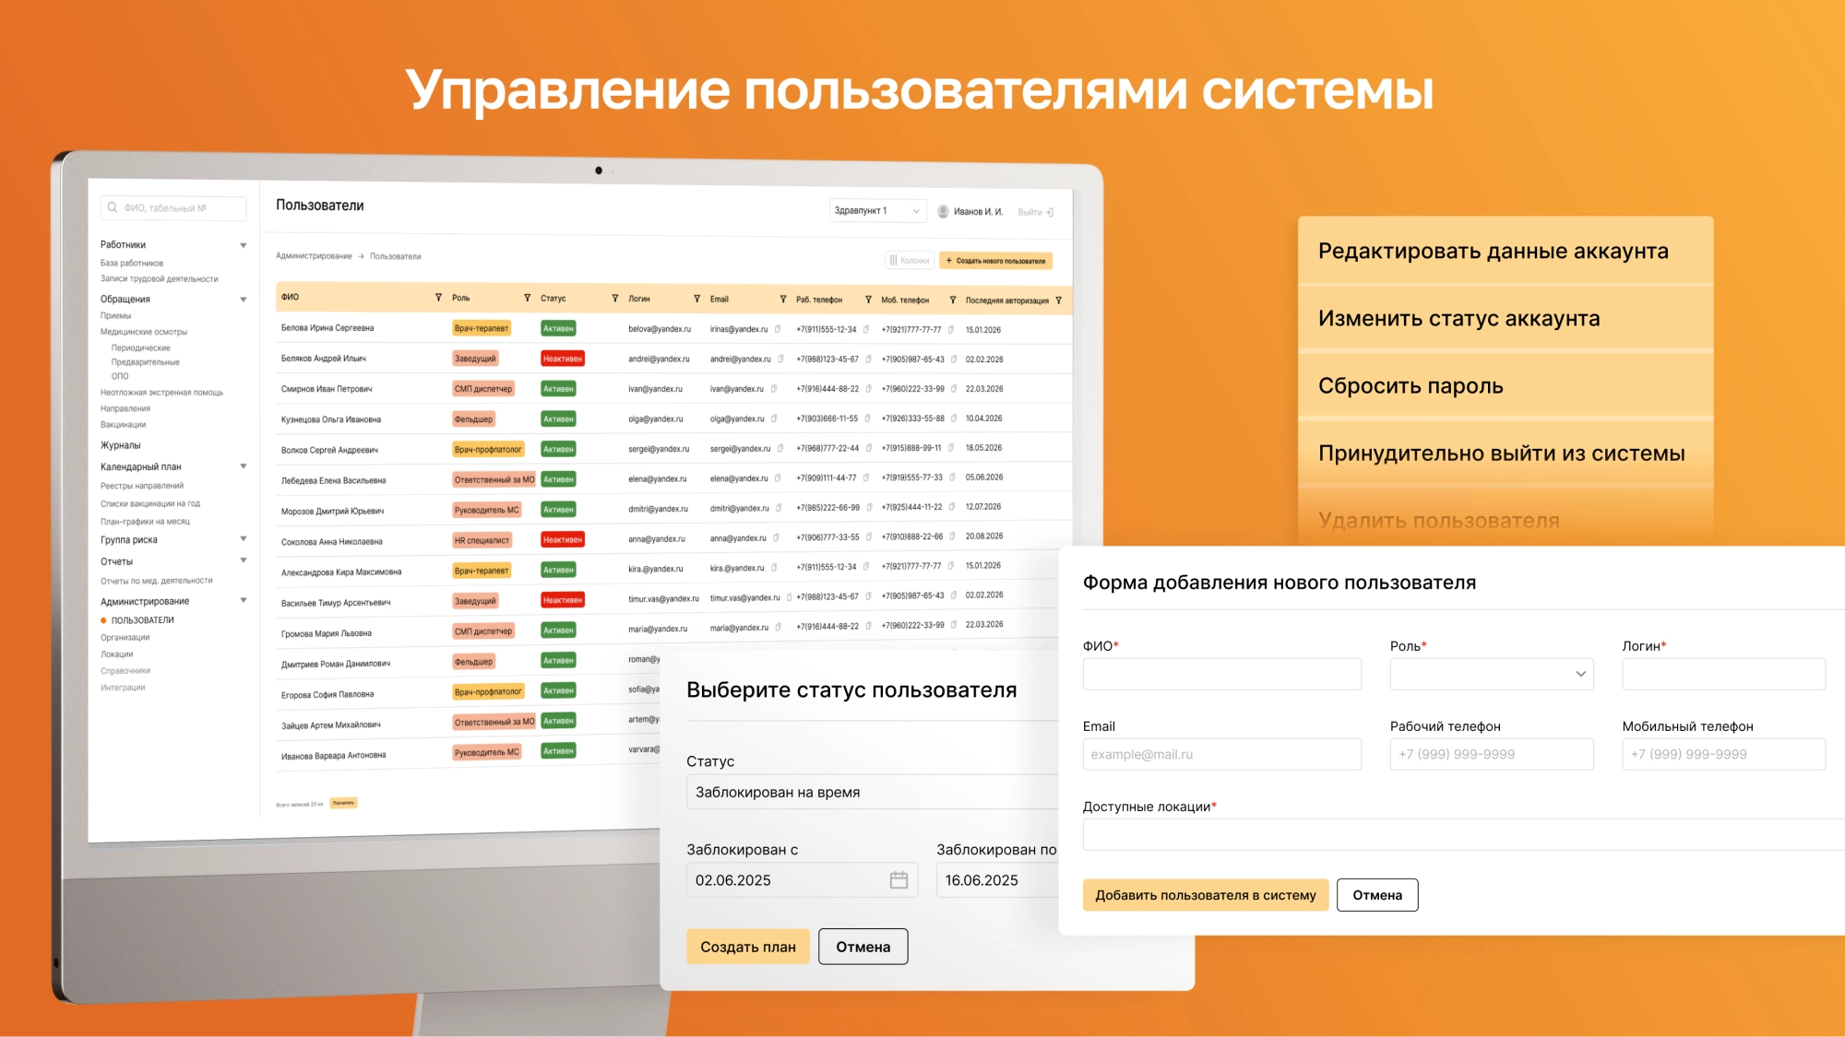Click the ФИО, табельный № search field
The height and width of the screenshot is (1037, 1845).
coord(175,207)
